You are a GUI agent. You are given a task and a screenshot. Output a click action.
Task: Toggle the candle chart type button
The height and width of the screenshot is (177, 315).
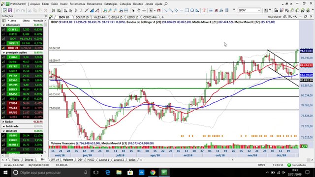pyautogui.click(x=76, y=10)
